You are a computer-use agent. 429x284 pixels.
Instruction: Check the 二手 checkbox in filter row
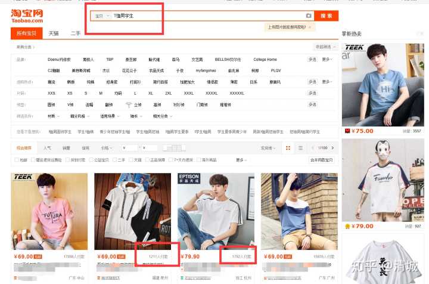[x=115, y=160]
